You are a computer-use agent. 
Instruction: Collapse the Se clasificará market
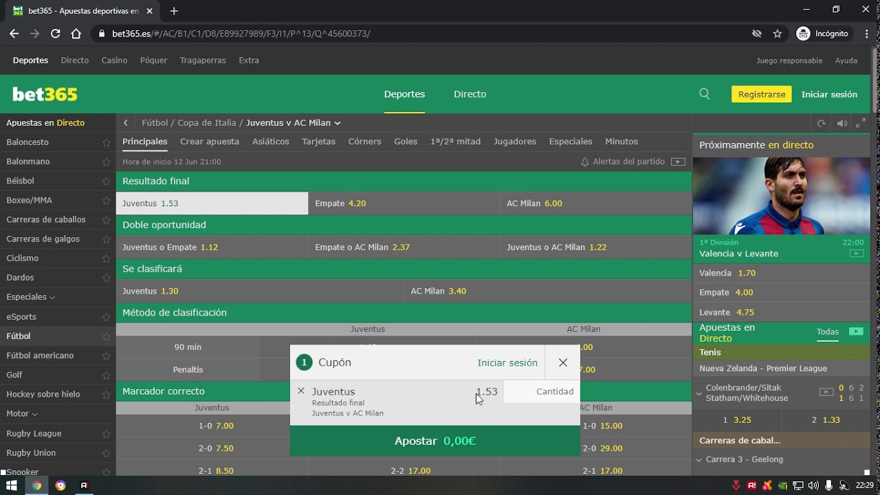(x=404, y=269)
